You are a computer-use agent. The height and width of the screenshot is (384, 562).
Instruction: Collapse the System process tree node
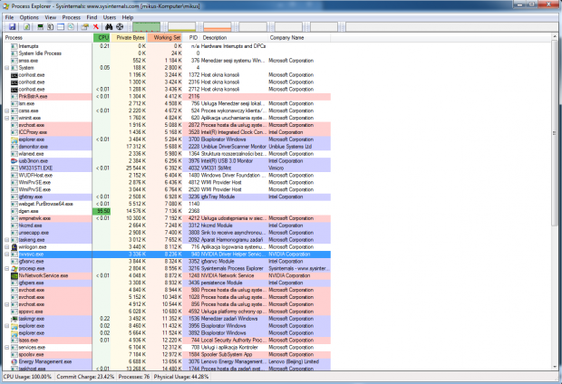(x=7, y=68)
